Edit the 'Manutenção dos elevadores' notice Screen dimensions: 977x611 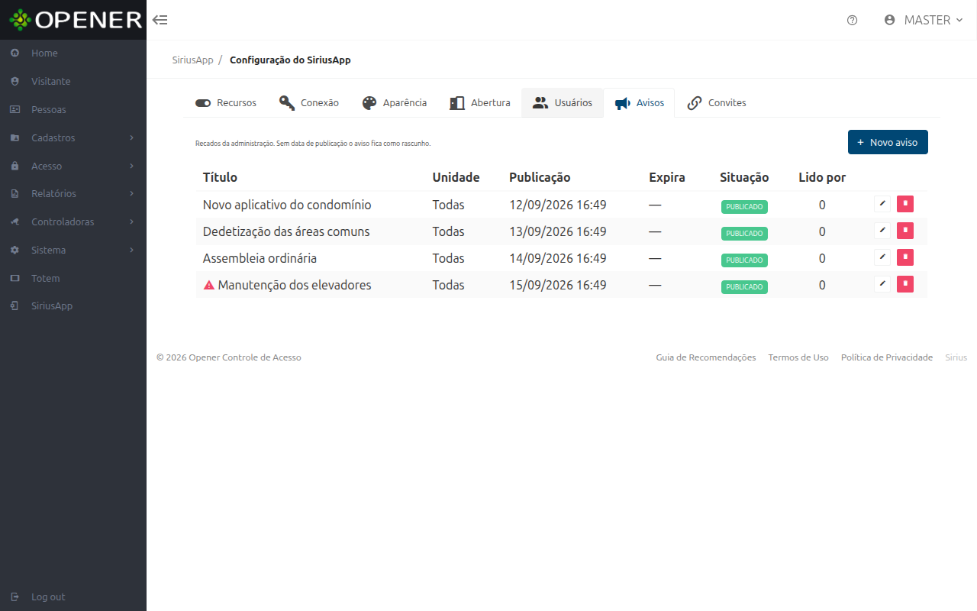tap(882, 284)
